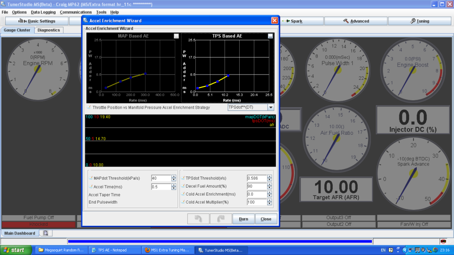Viewport: 454px width, 255px height.
Task: Click the Cold Accel Multiplier value field
Action: pyautogui.click(x=257, y=202)
